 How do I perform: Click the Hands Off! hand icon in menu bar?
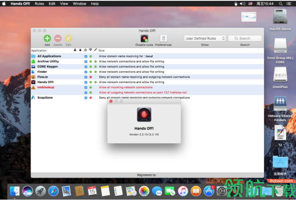tap(236, 4)
